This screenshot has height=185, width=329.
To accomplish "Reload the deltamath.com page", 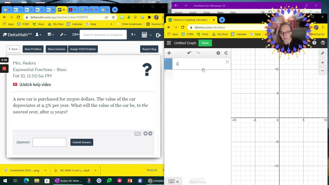I will pyautogui.click(x=18, y=17).
